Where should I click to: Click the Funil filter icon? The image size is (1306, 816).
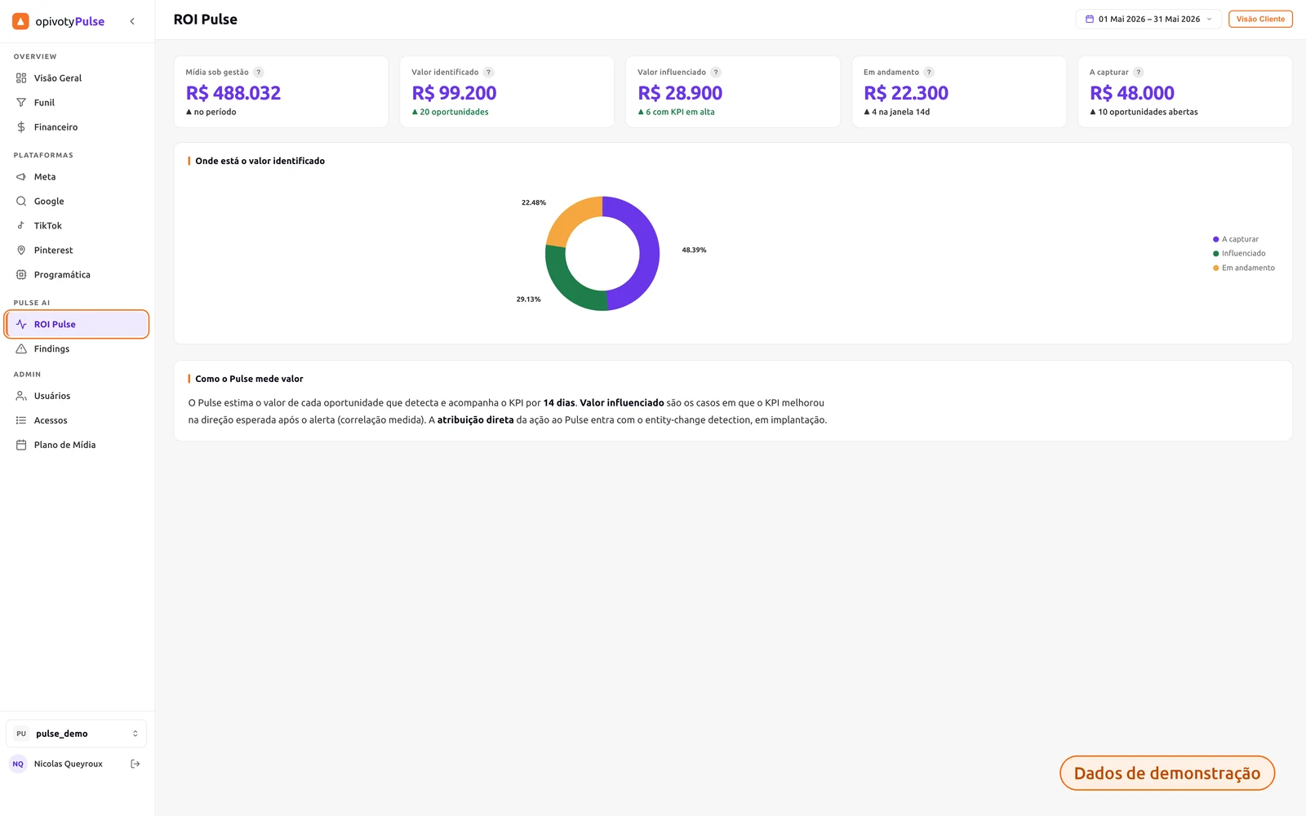click(x=21, y=103)
